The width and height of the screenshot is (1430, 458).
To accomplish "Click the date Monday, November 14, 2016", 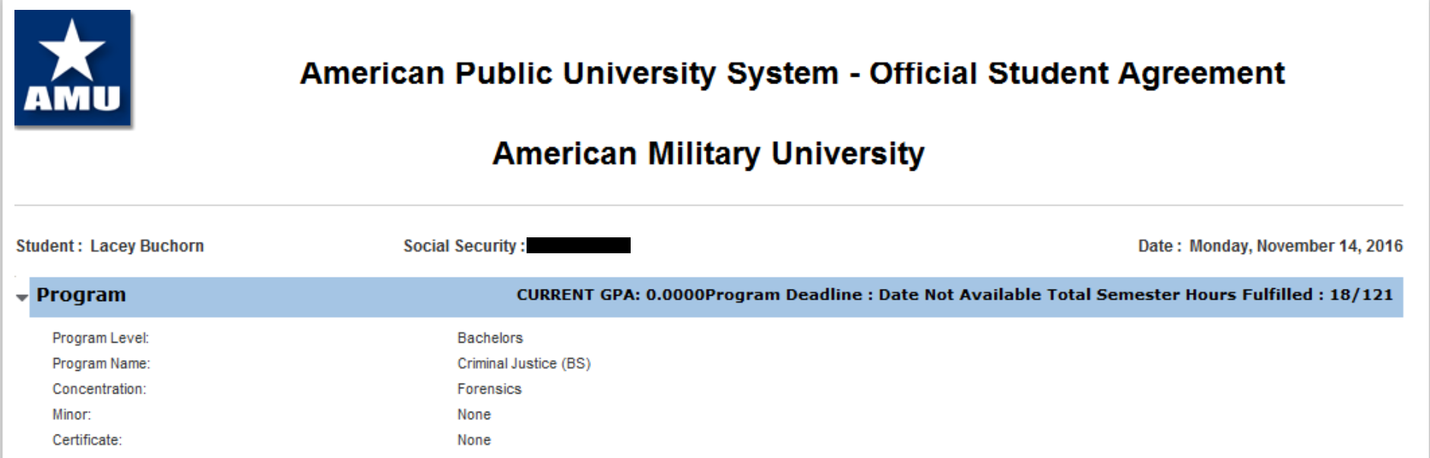I will 1296,246.
